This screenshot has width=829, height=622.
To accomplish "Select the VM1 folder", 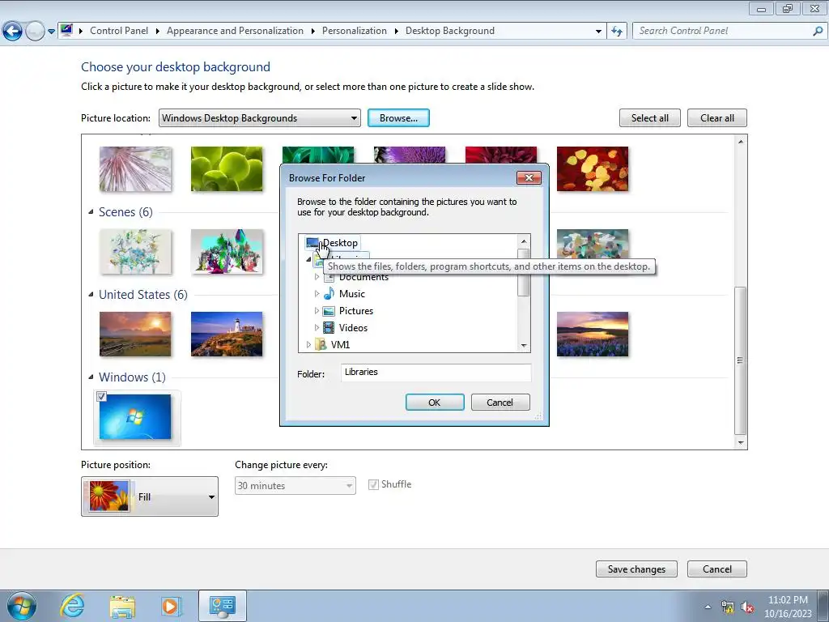I will point(340,344).
